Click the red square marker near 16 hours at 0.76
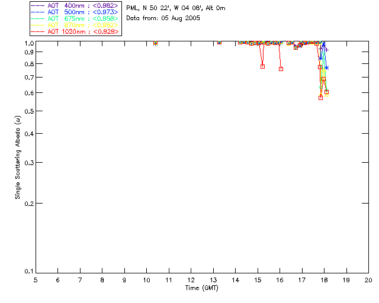The width and height of the screenshot is (379, 303). [281, 69]
